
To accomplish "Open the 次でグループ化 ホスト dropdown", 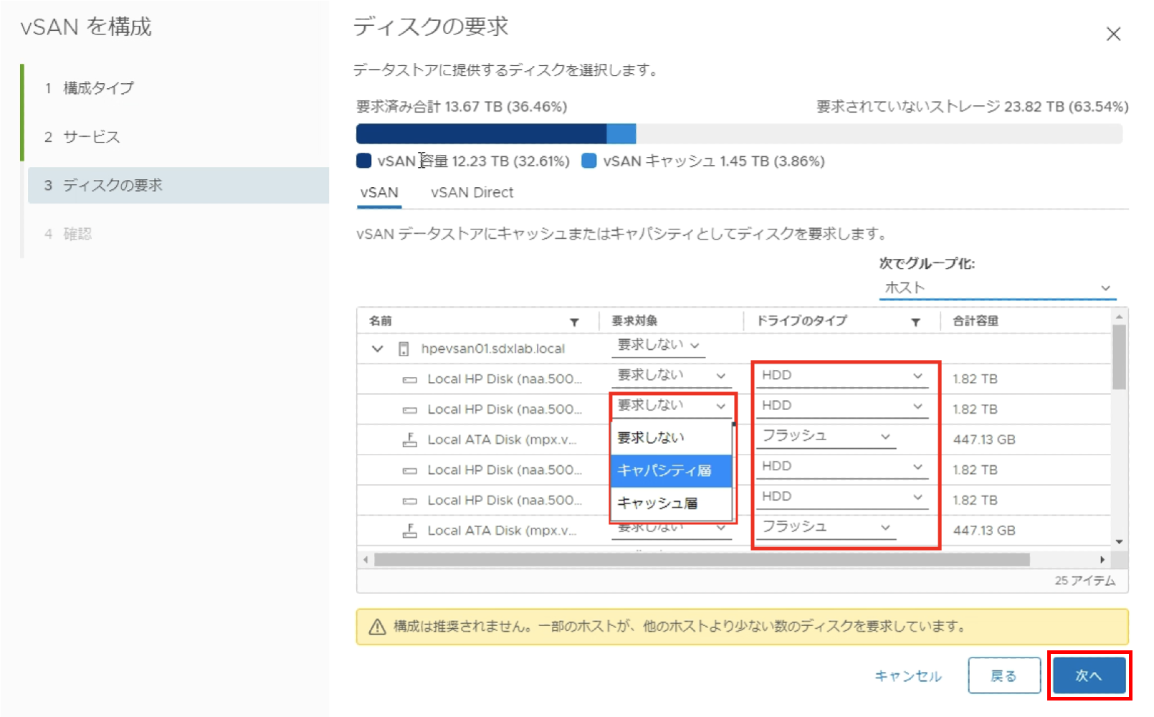I will [x=997, y=288].
